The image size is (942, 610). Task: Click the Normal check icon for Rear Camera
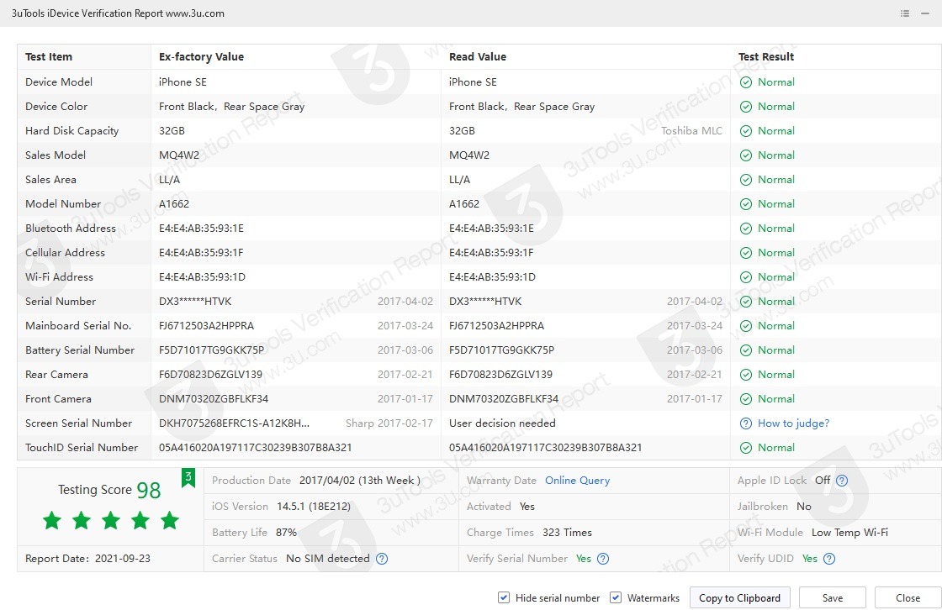point(745,375)
